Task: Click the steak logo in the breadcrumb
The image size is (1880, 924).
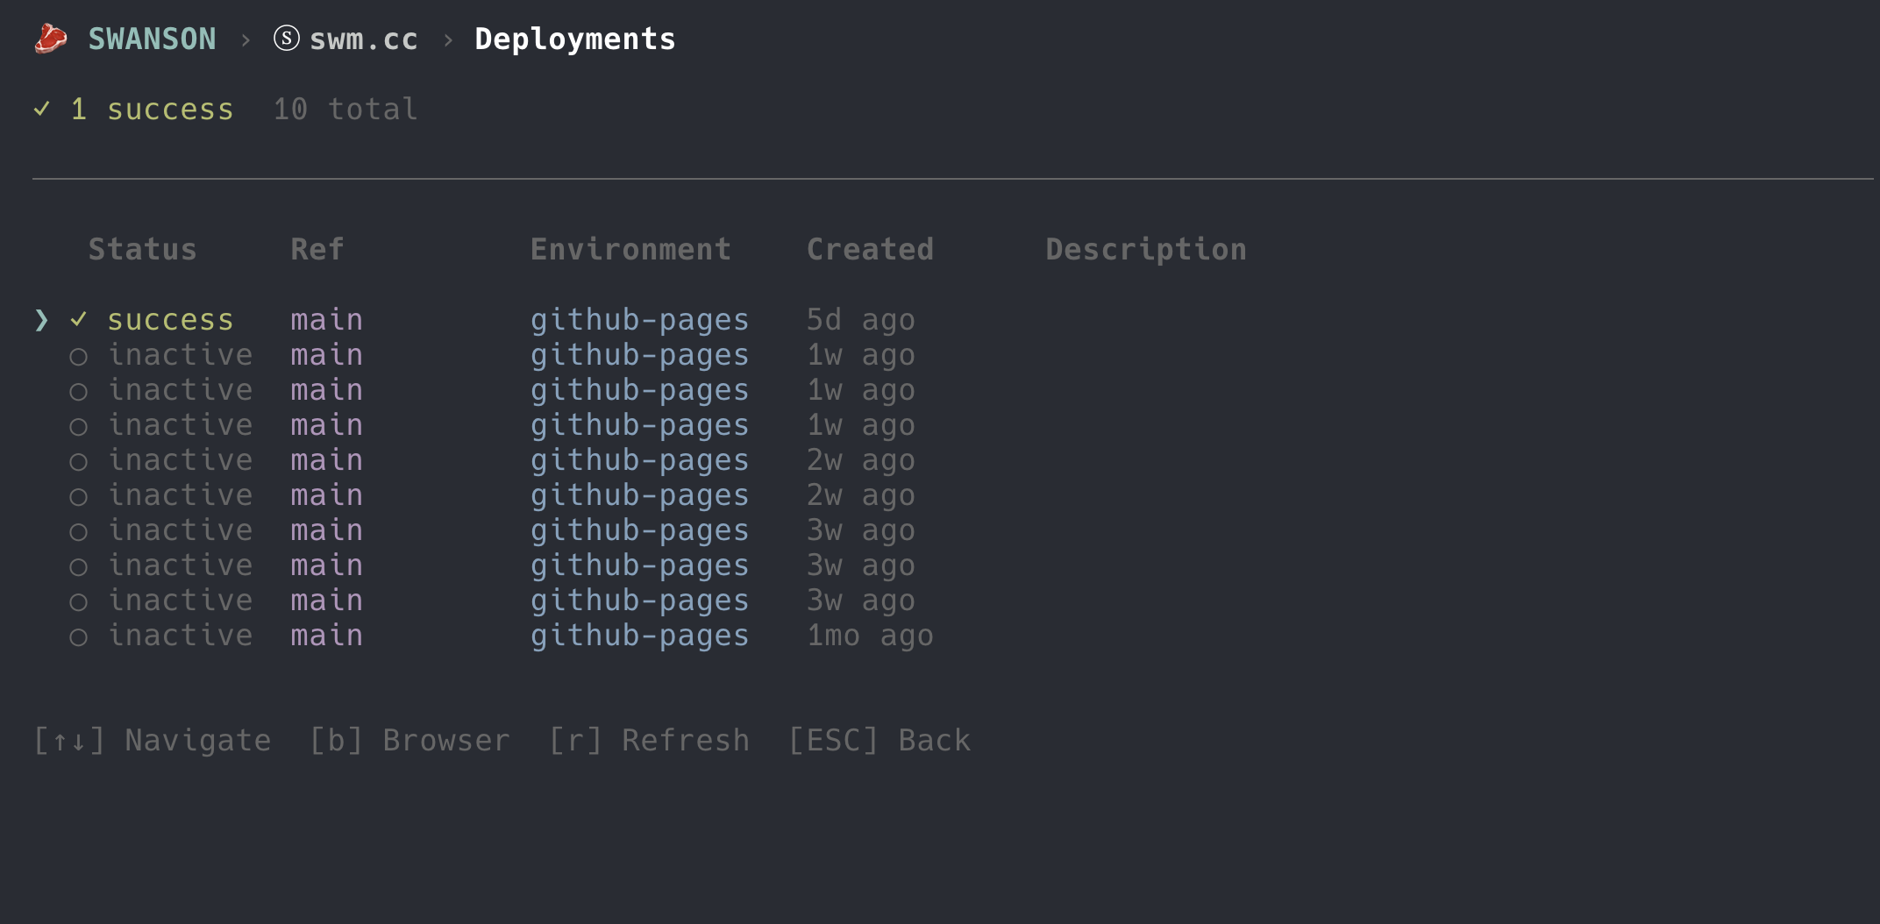Action: [49, 38]
